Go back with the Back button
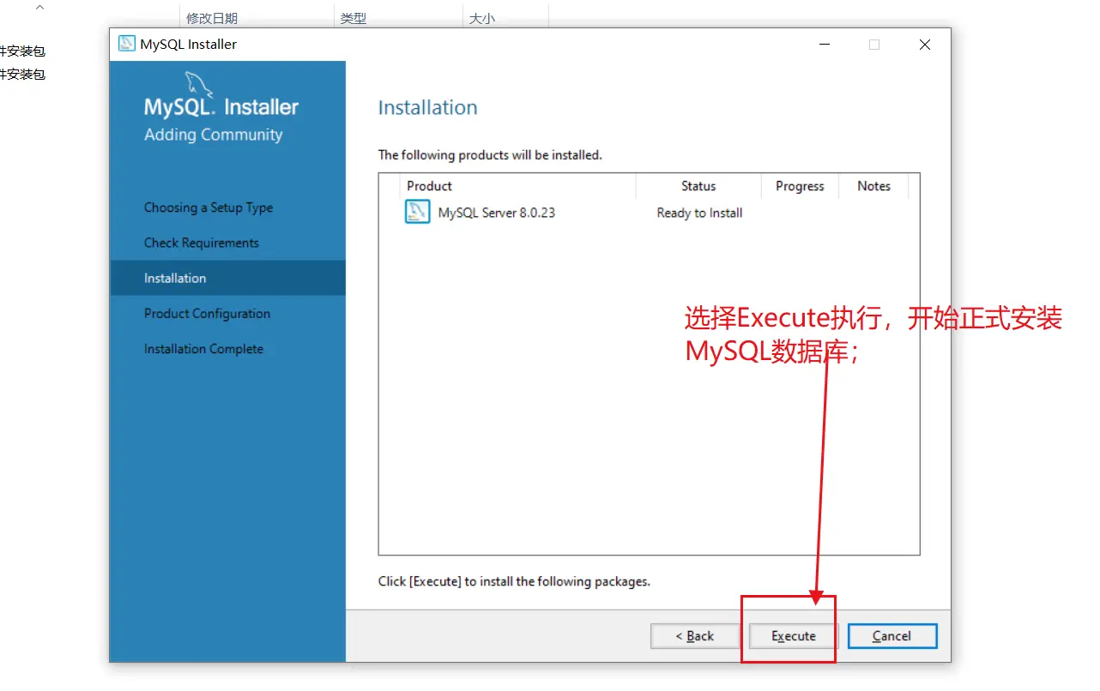The width and height of the screenshot is (1100, 691). click(x=695, y=636)
